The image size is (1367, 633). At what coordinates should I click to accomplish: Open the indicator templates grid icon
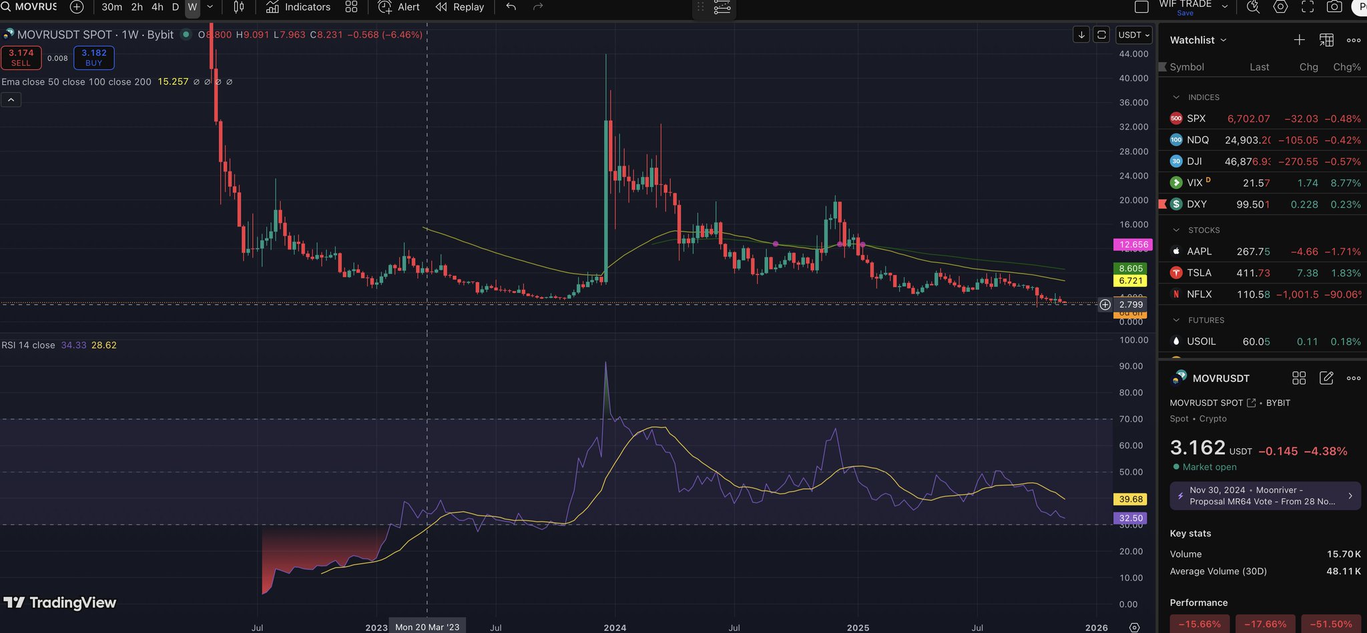click(x=351, y=7)
